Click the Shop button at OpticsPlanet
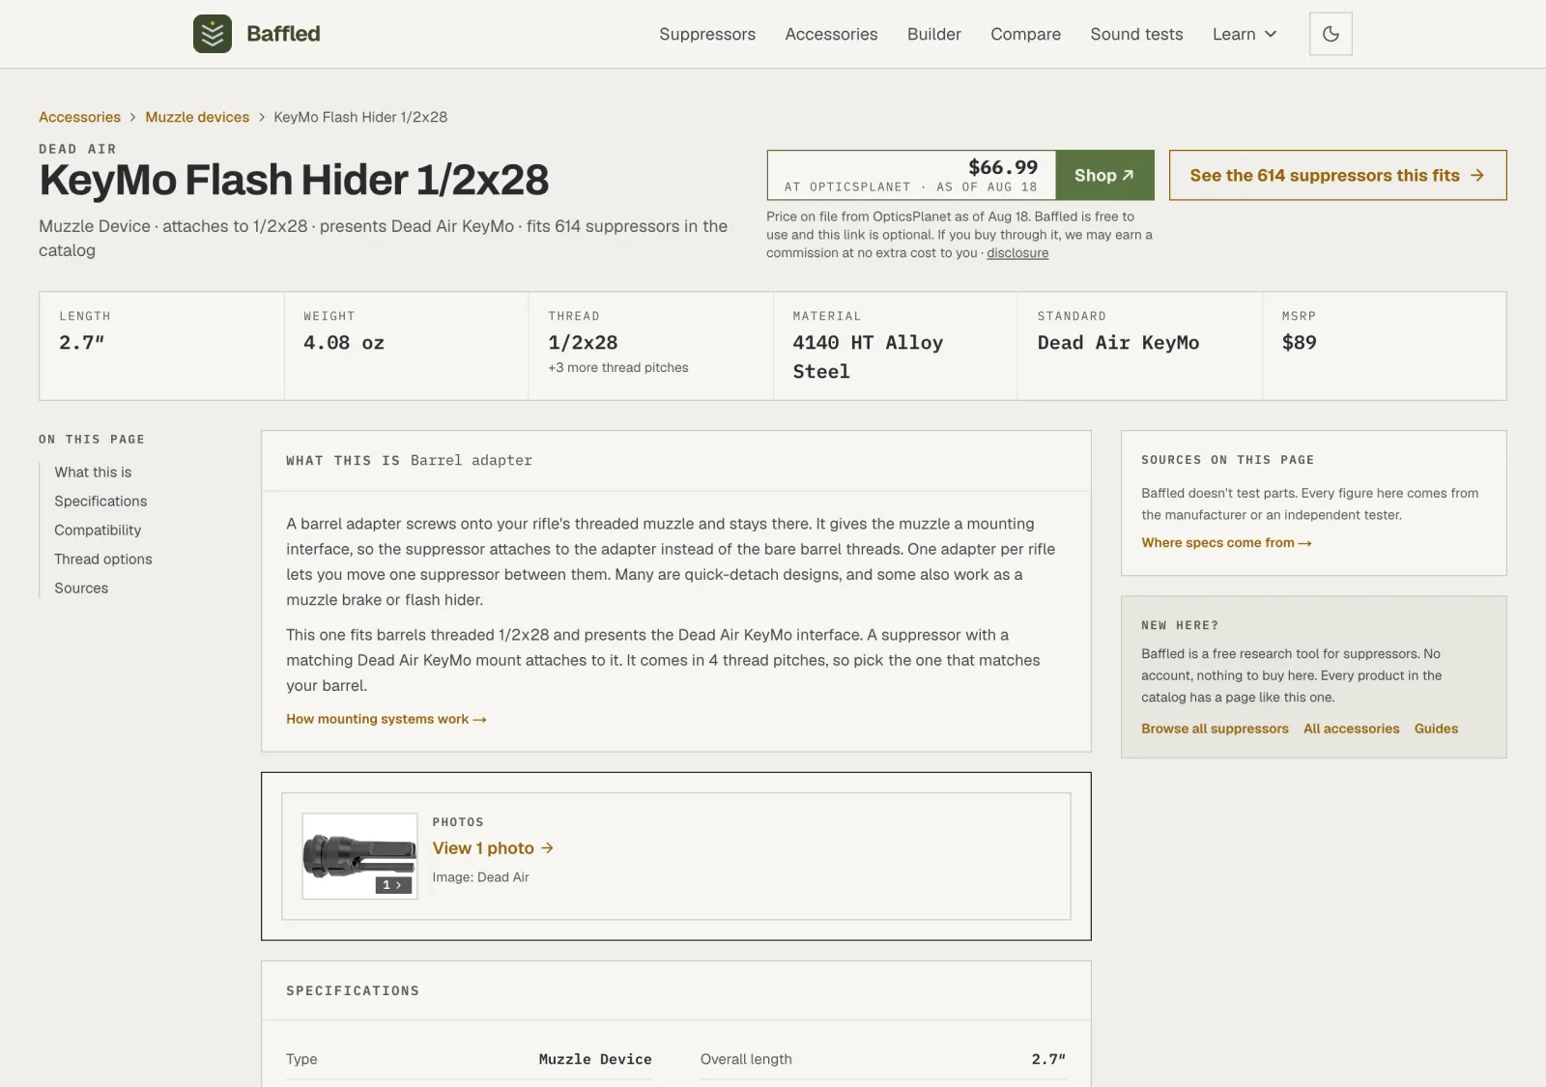Image resolution: width=1546 pixels, height=1087 pixels. click(x=1104, y=175)
